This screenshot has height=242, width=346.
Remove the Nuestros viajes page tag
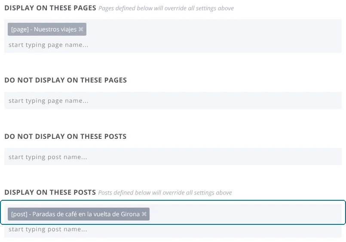tap(81, 29)
